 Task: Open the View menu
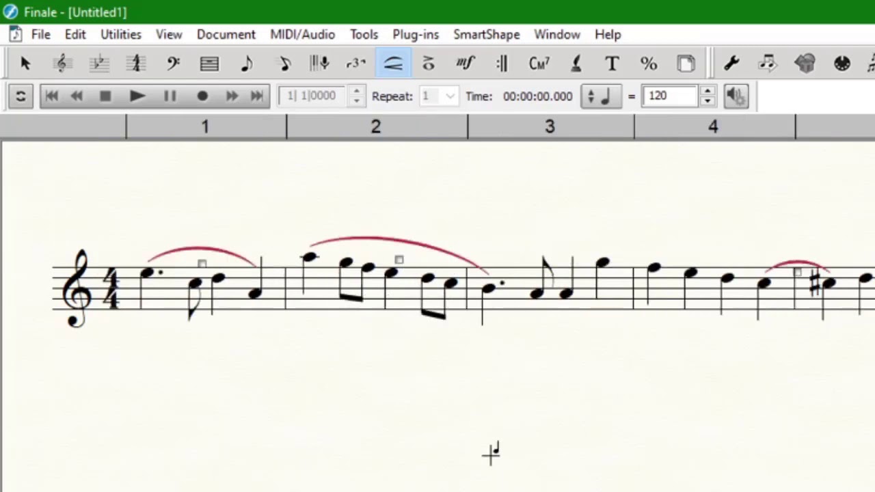169,34
